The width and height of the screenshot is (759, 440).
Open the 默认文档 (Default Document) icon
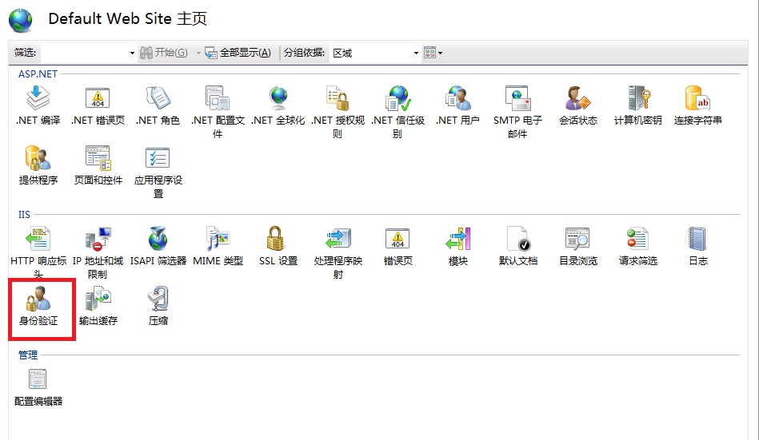[x=517, y=239]
